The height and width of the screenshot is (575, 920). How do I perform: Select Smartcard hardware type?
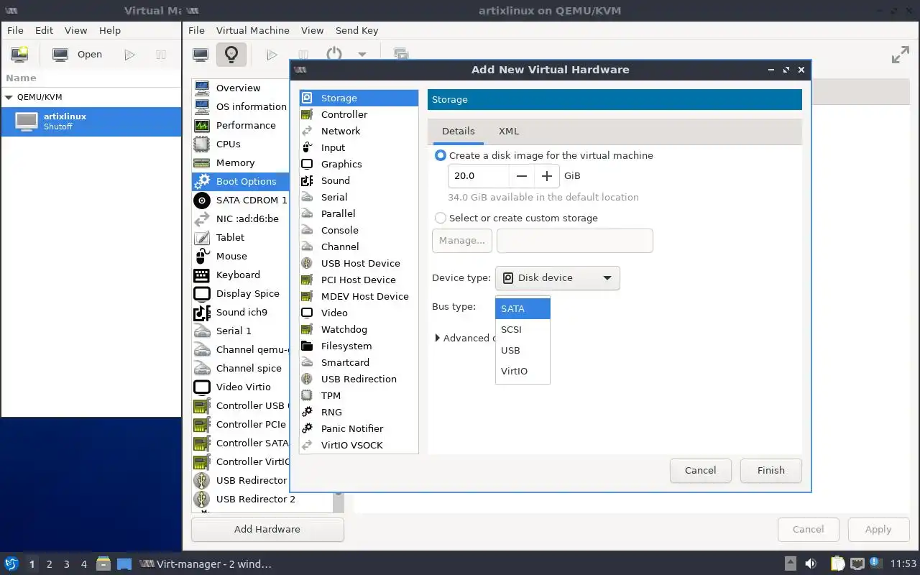point(359,362)
